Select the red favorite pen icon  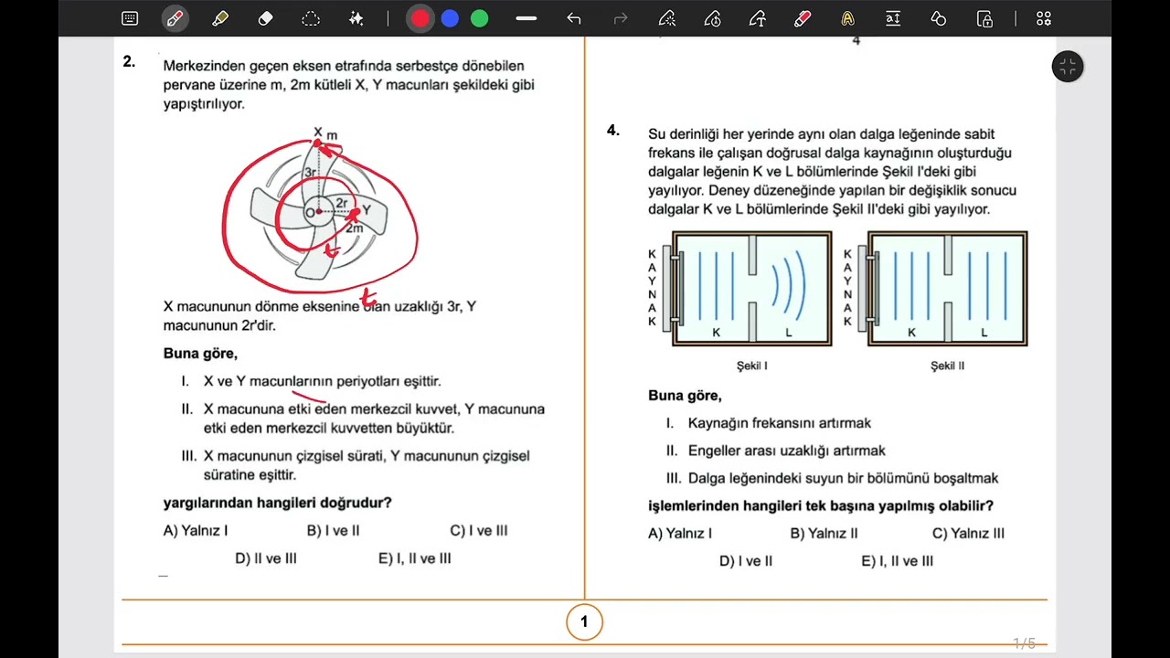click(803, 18)
